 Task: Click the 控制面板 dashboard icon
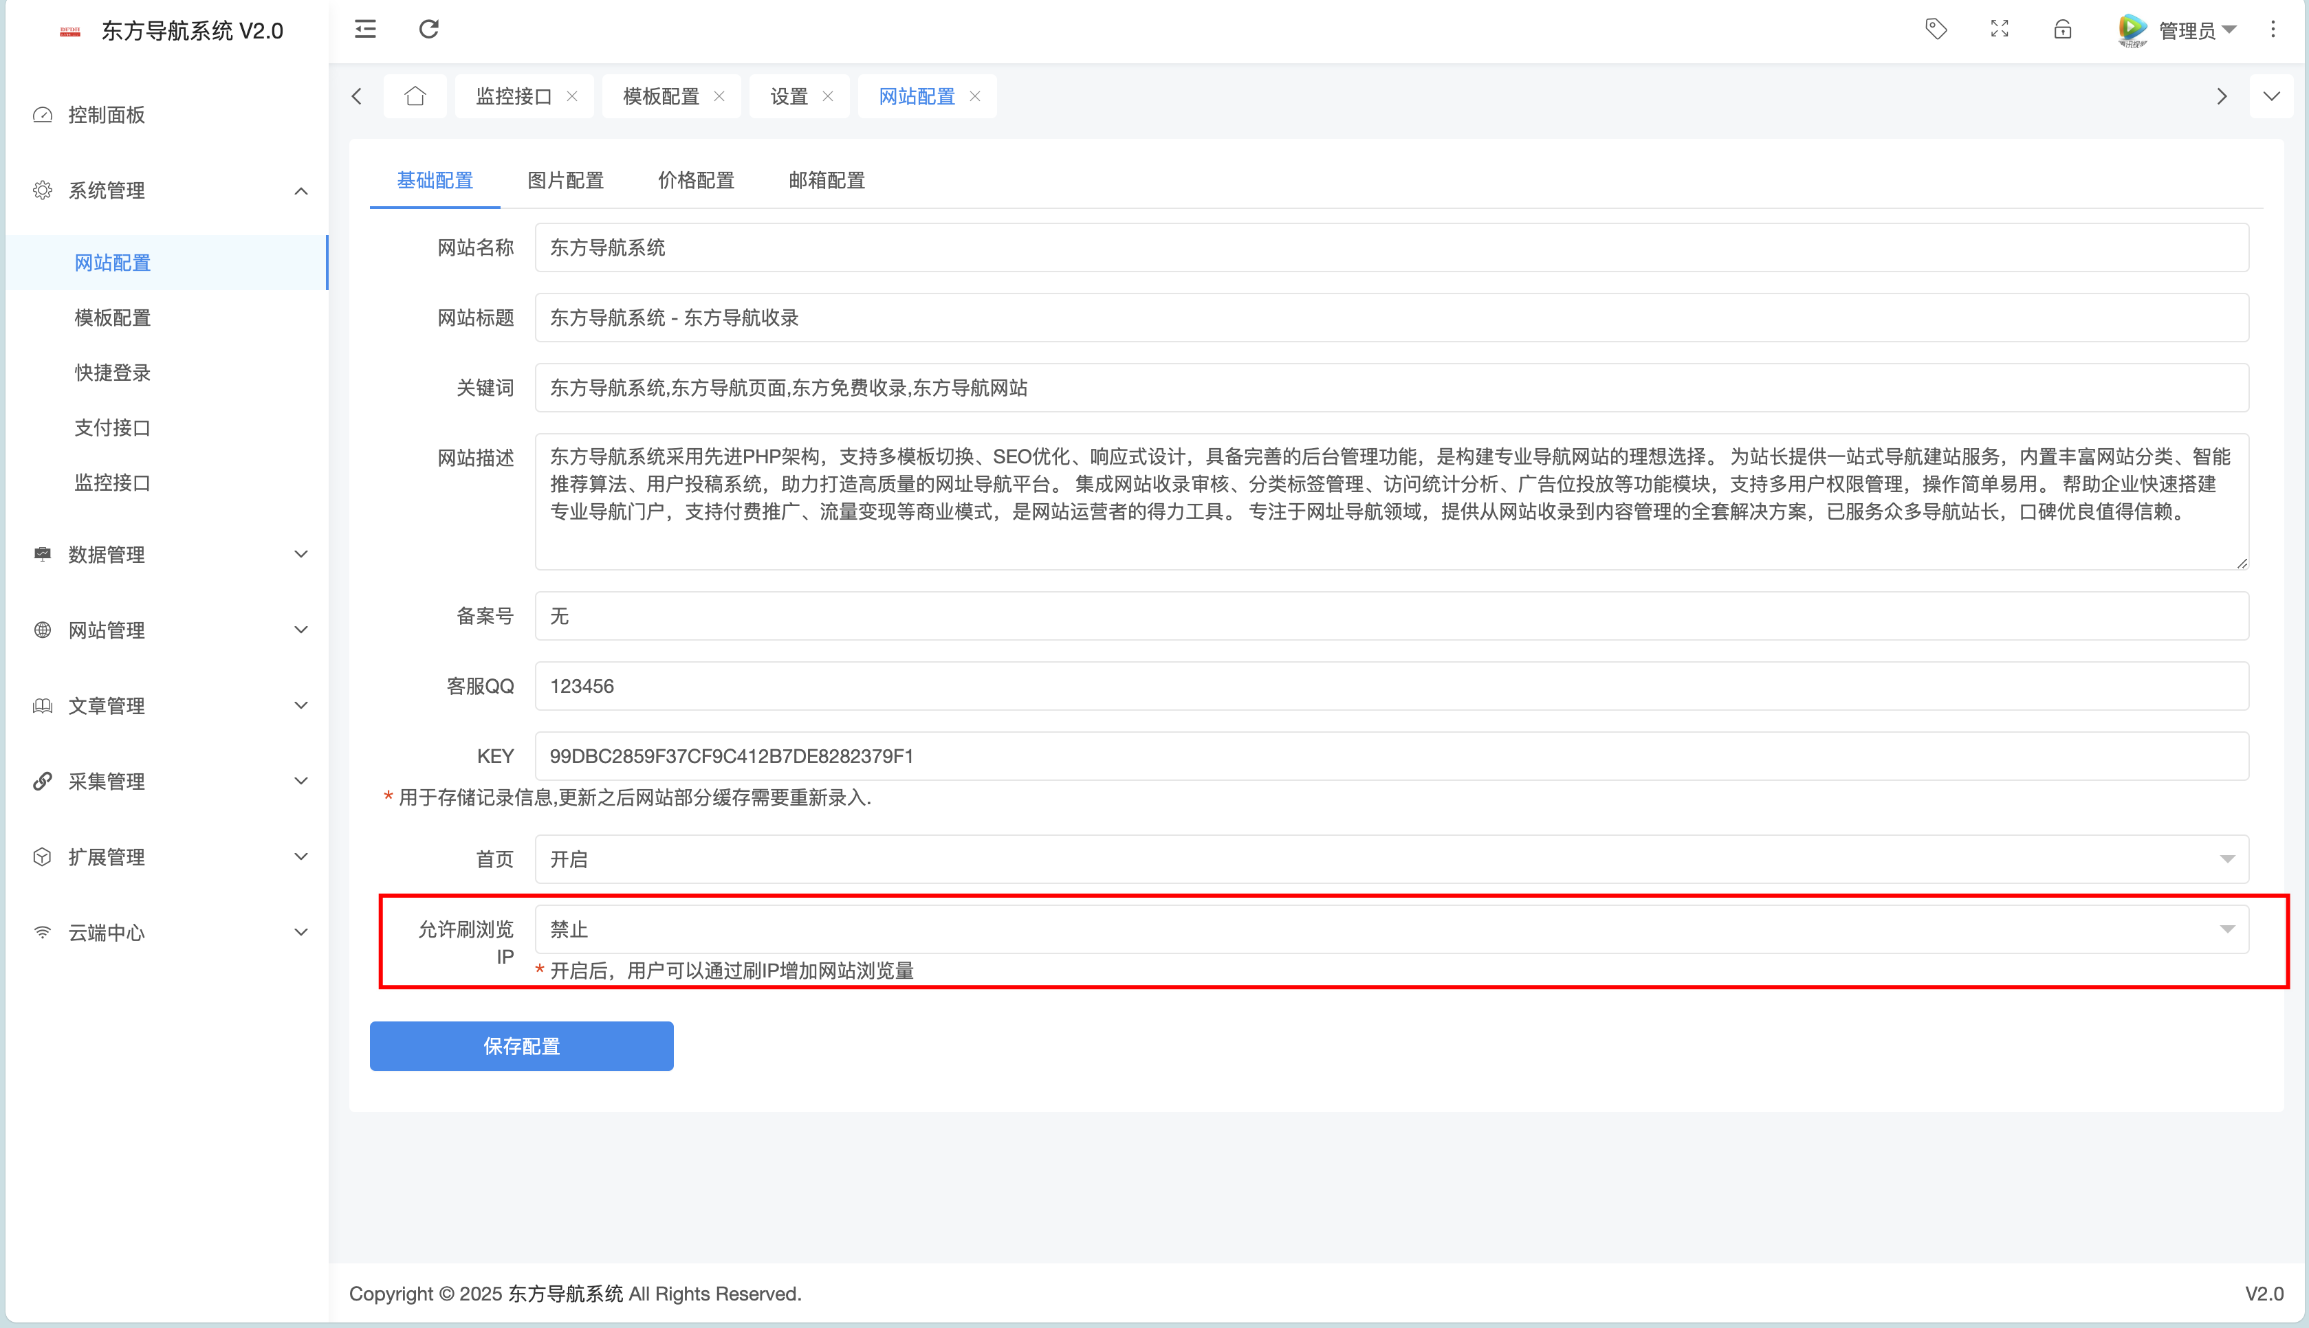click(x=43, y=115)
